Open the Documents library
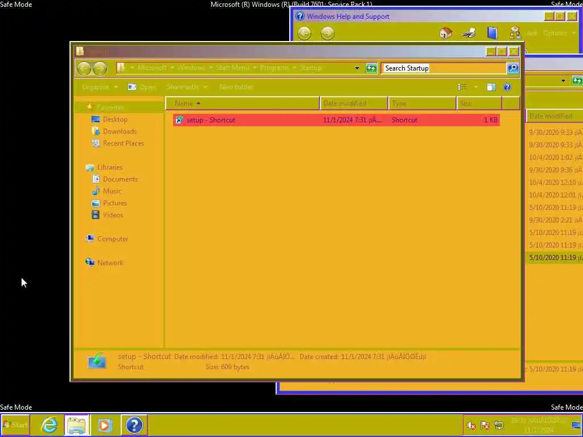The height and width of the screenshot is (437, 583). pyautogui.click(x=121, y=179)
